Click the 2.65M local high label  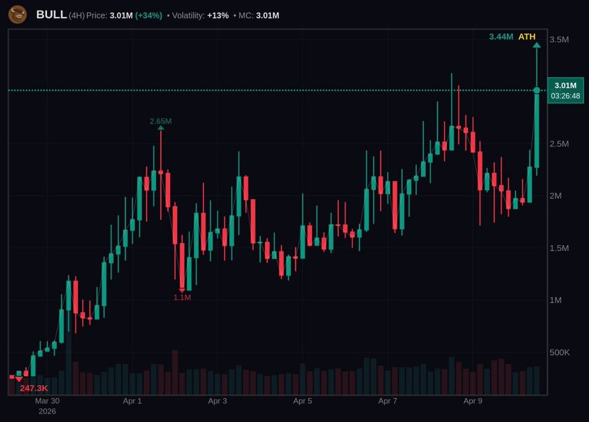(161, 121)
